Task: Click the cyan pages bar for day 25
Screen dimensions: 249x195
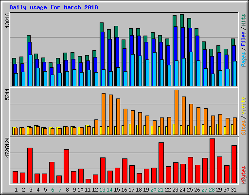Action: (191, 69)
